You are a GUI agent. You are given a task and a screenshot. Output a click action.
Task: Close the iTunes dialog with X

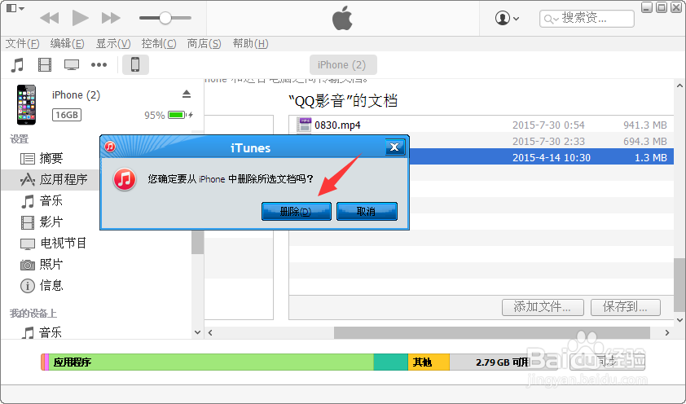coord(394,147)
